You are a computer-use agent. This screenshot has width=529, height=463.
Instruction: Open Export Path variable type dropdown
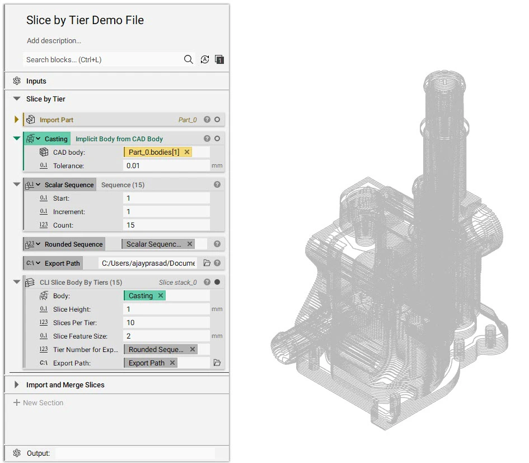[x=38, y=263]
